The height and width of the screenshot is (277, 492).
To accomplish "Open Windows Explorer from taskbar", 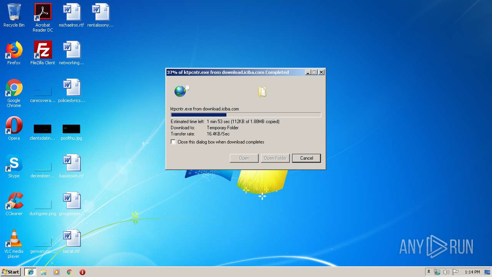I will (43, 272).
